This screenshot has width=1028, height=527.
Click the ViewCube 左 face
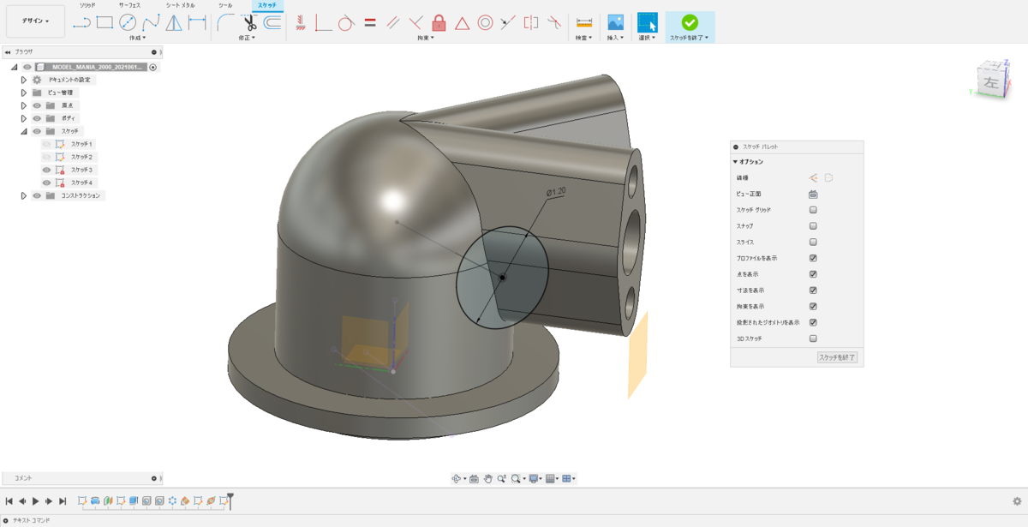tap(990, 83)
